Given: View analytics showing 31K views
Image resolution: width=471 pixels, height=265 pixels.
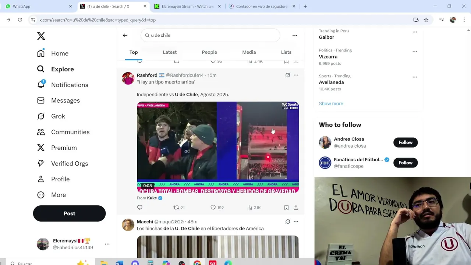Looking at the screenshot, I should 254,208.
